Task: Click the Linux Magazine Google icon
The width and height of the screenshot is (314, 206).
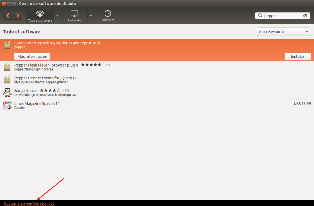Action: pos(7,105)
